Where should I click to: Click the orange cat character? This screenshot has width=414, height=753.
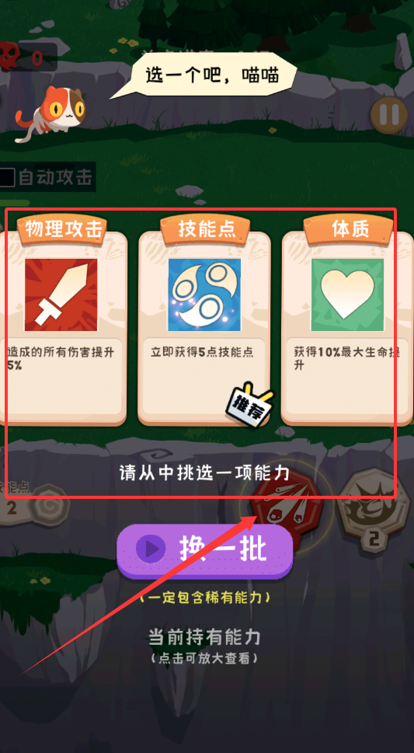click(x=52, y=112)
